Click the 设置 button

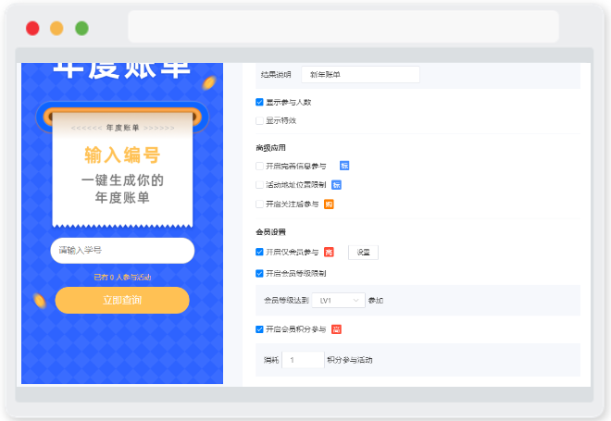click(x=363, y=253)
